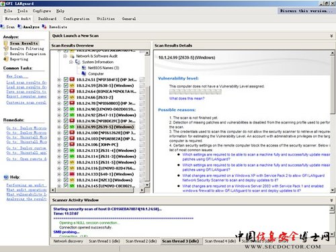Expand the tree node for 10.1.24.106

coord(59,144)
